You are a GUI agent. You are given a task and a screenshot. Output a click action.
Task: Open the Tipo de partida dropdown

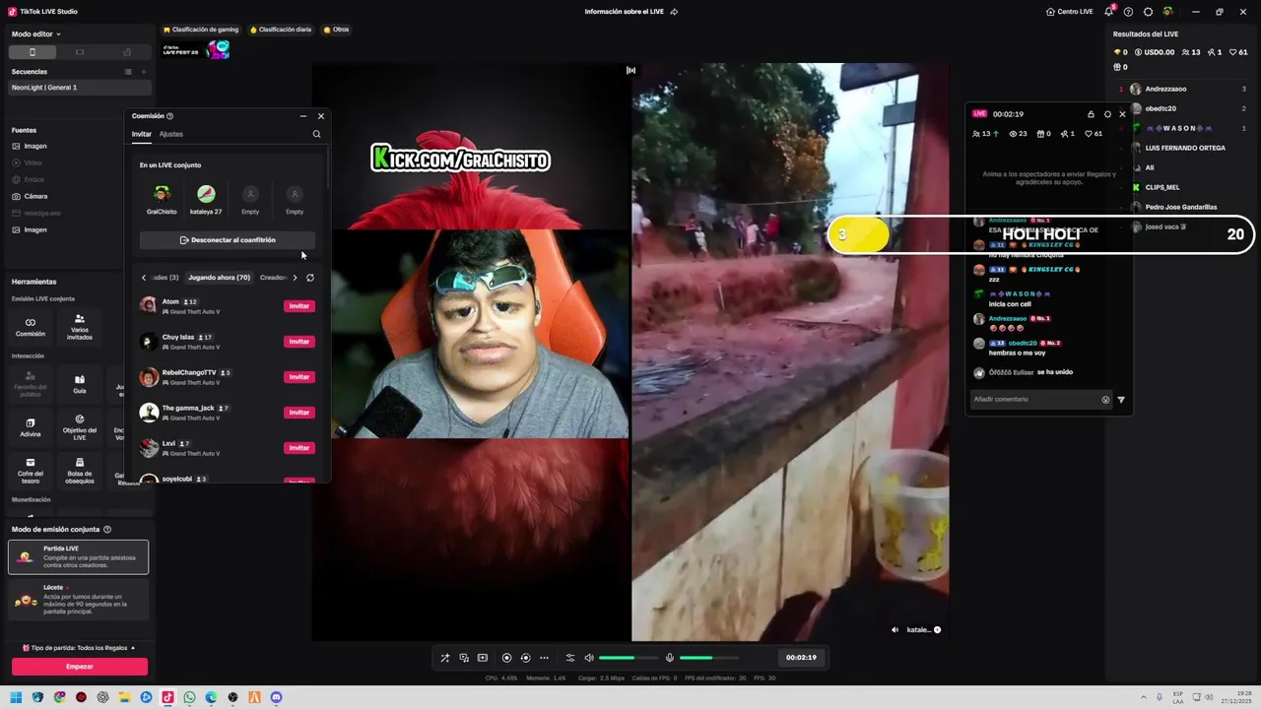(x=79, y=648)
